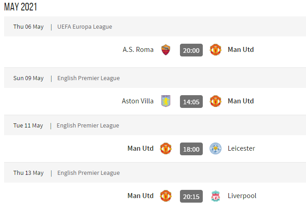Open the 20:00 kick-off time badge
306x209 pixels.
point(191,50)
